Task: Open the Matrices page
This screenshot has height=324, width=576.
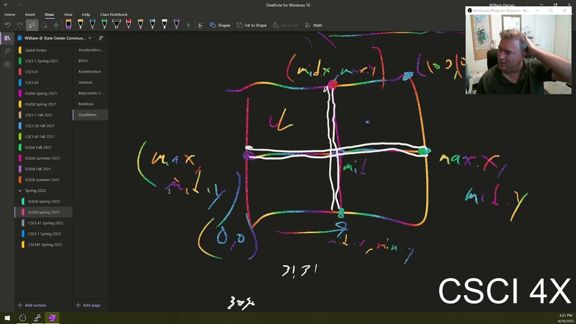Action: click(x=90, y=104)
